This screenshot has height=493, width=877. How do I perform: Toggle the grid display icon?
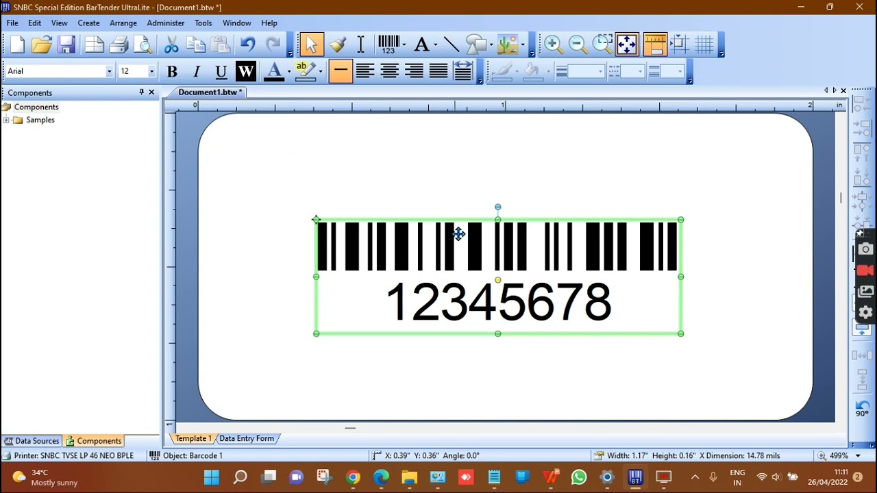704,45
